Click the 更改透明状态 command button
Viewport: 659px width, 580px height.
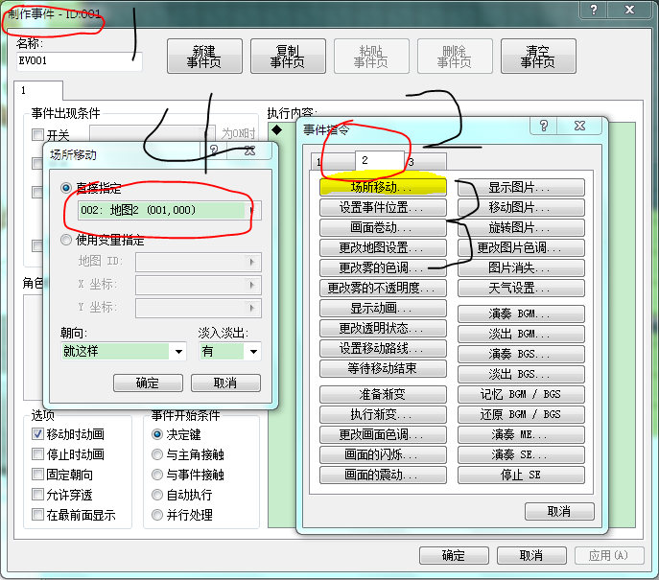[383, 329]
